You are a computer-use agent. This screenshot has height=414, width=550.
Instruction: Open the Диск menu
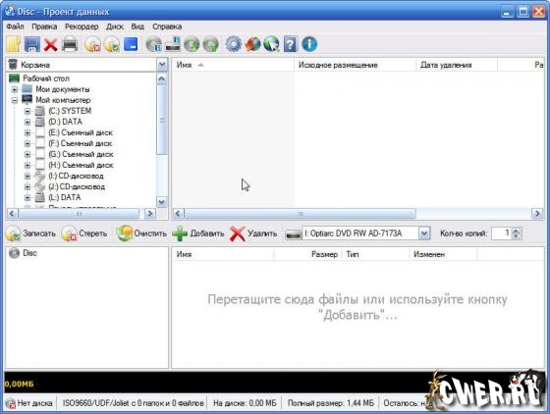(115, 26)
